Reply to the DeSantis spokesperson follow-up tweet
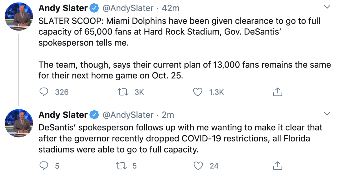339x174 pixels. [43, 166]
